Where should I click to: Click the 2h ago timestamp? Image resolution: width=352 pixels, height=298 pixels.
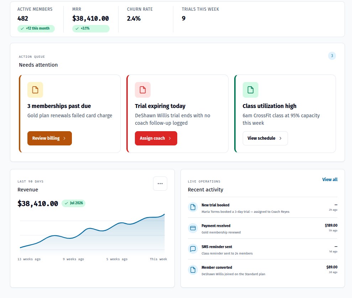tap(333, 210)
